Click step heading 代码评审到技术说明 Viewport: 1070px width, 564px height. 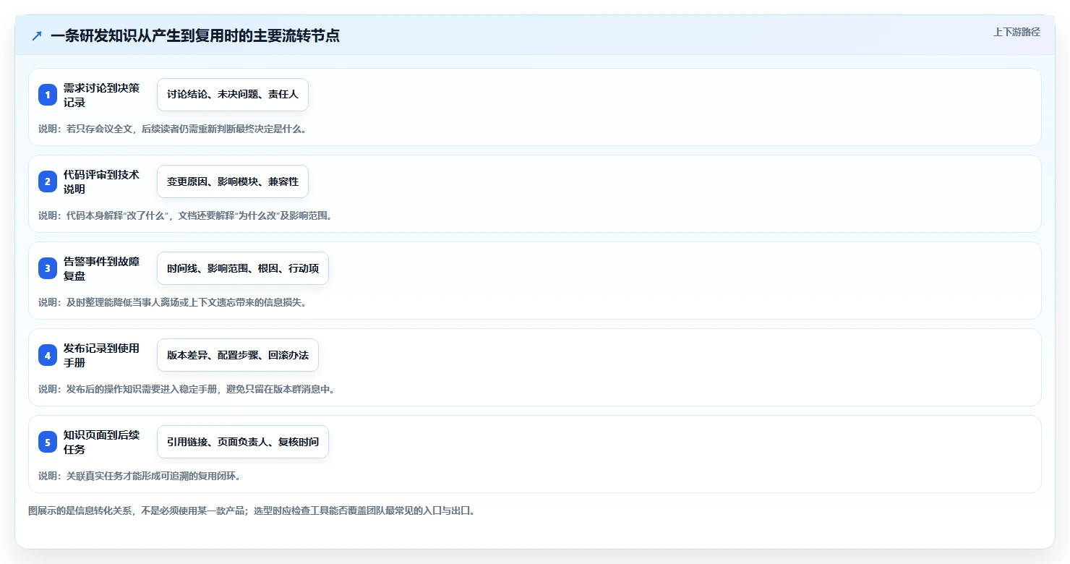101,181
